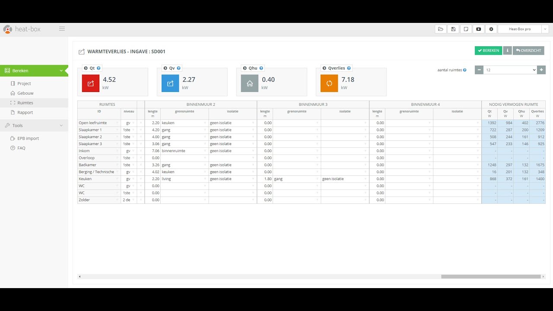553x311 pixels.
Task: Click Qv value 372 for Keuken
Action: coord(505,179)
